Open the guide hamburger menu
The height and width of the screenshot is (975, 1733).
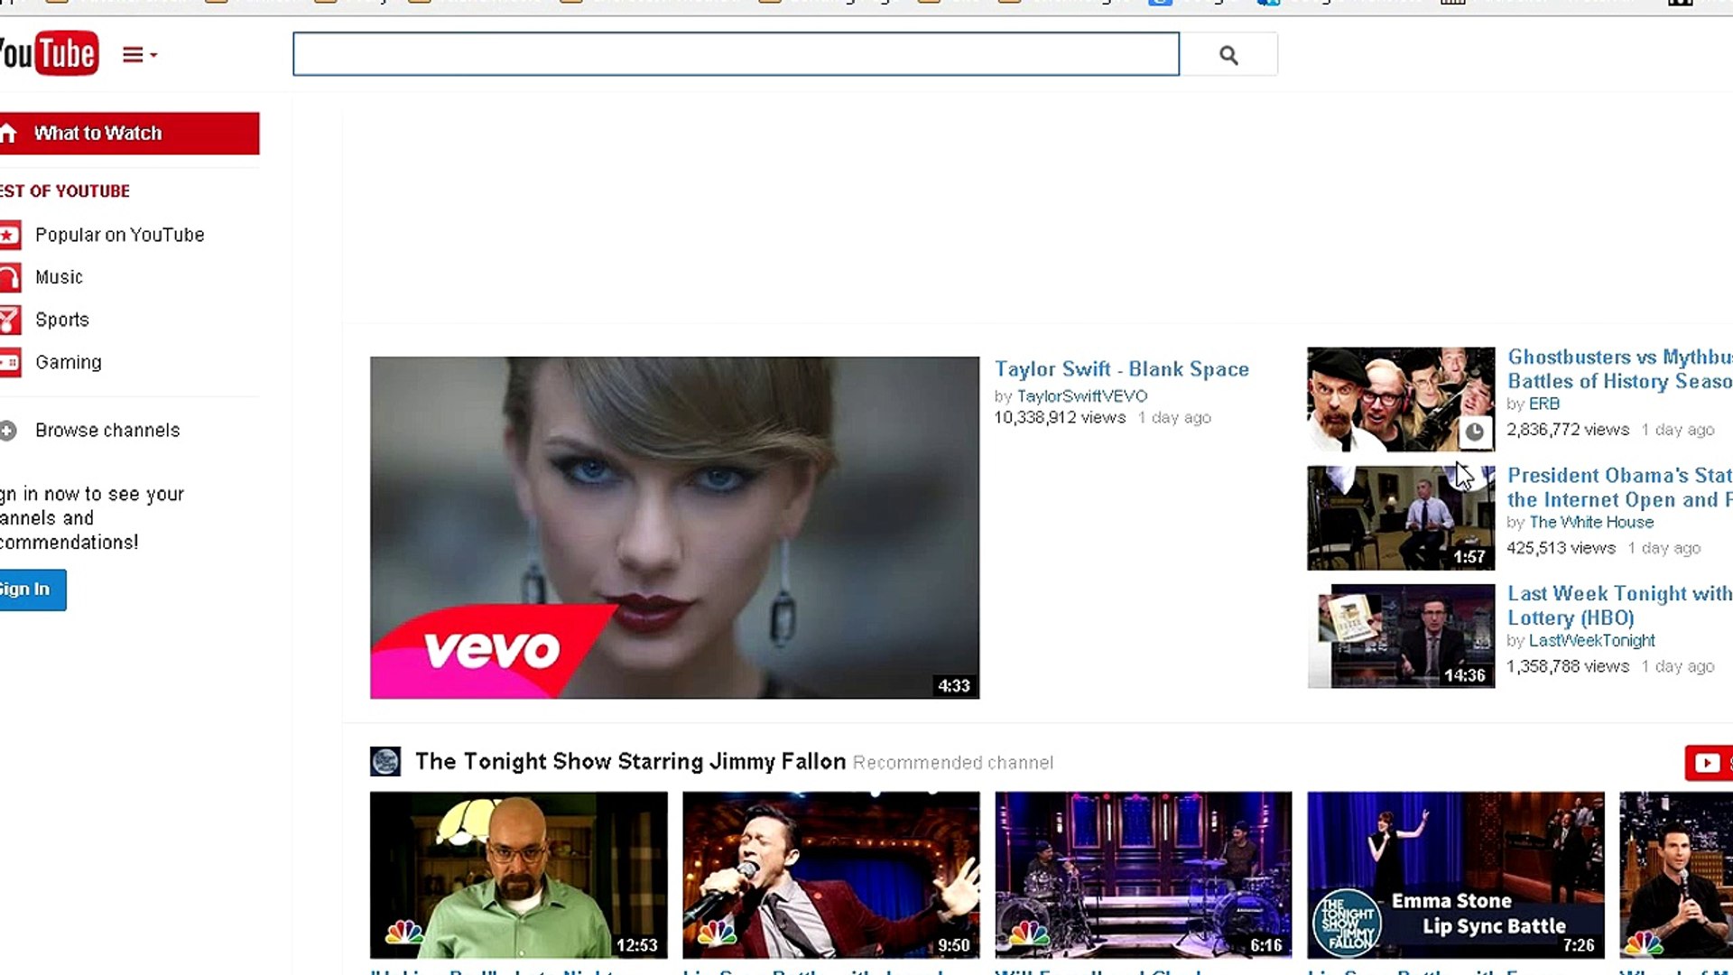[134, 54]
